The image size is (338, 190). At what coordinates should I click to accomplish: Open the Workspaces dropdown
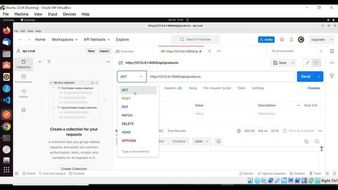(64, 40)
